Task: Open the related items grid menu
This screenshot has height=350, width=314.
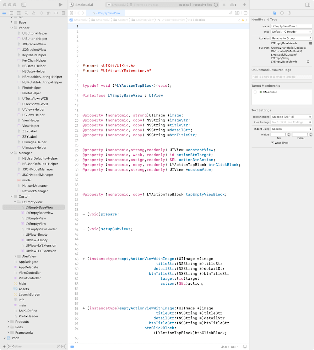Action: [71, 13]
